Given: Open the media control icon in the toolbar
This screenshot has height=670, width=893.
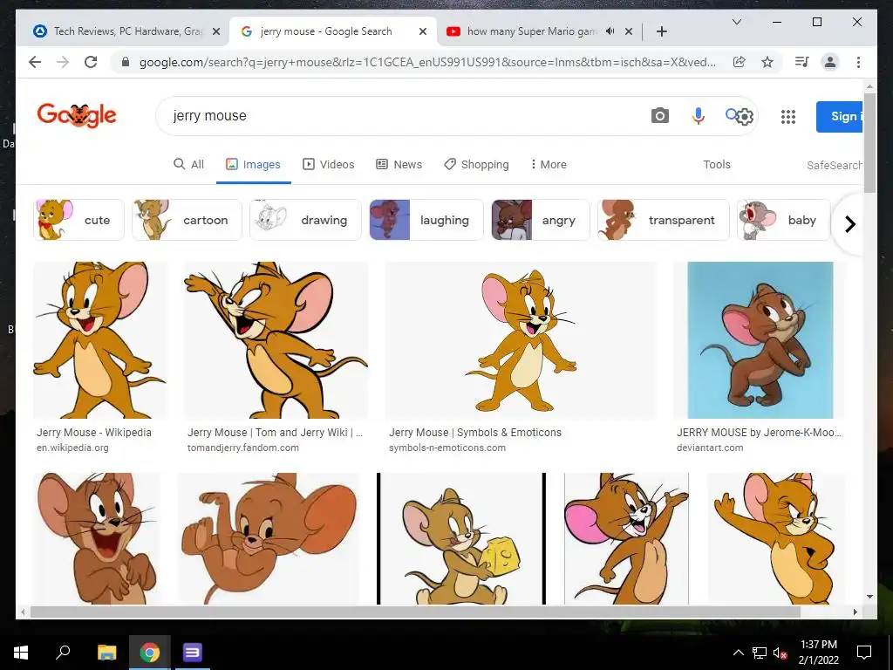Looking at the screenshot, I should tap(802, 62).
